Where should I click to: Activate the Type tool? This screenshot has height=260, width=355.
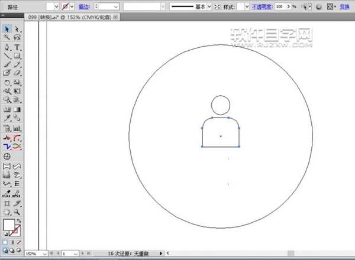(17, 47)
